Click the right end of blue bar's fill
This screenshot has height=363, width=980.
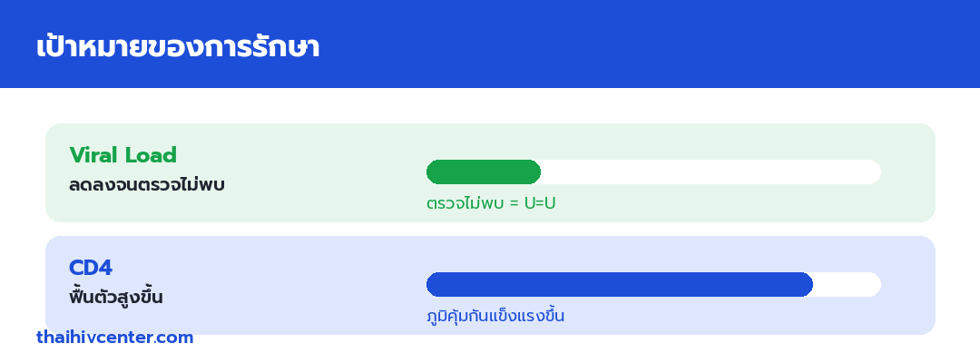pos(807,284)
